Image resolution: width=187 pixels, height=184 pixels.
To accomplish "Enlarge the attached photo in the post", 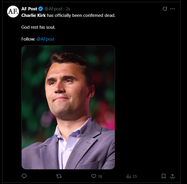I will [x=68, y=107].
